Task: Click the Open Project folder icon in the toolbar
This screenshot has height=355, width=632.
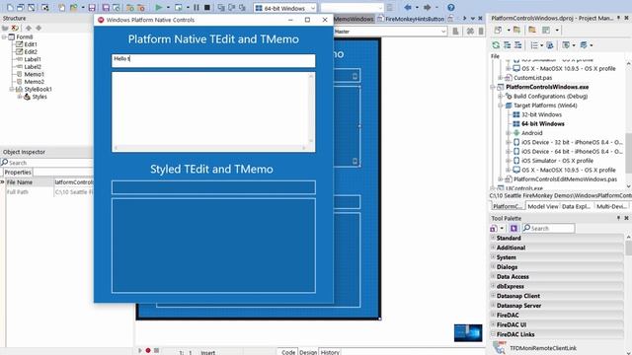Action: 74,8
